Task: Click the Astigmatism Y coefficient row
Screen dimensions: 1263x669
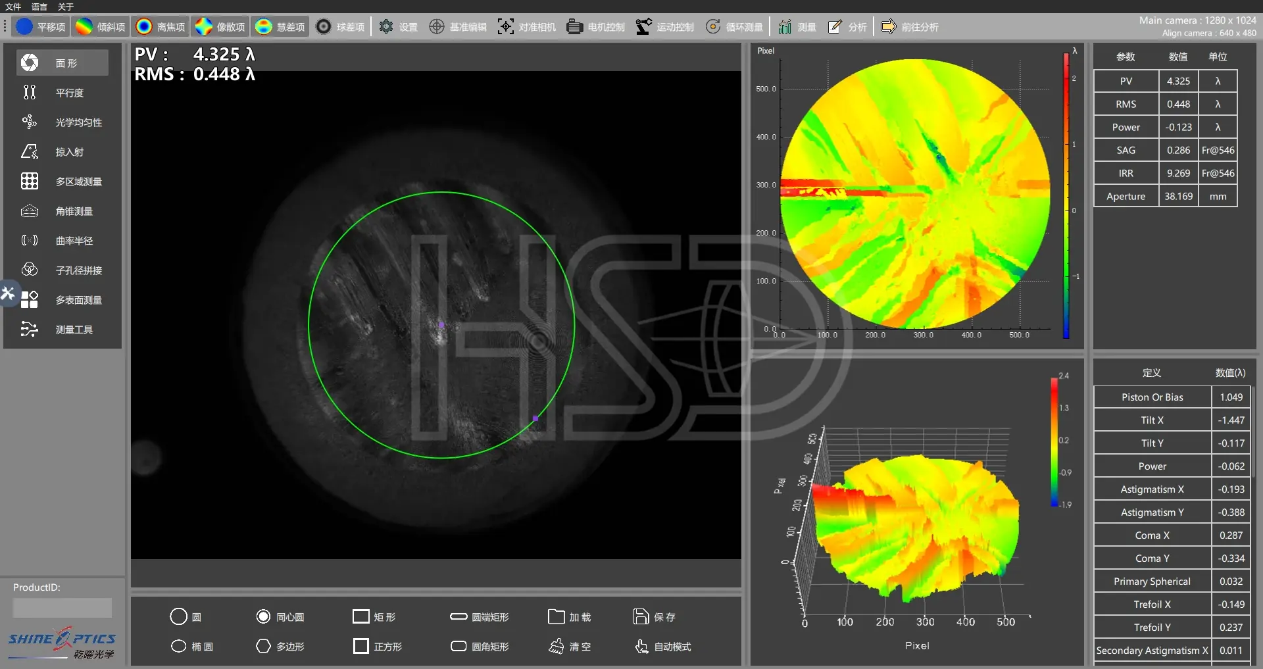Action: [1172, 512]
